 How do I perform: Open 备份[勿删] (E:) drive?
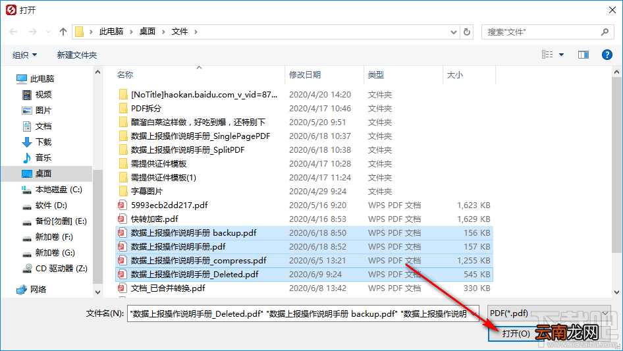coord(55,221)
